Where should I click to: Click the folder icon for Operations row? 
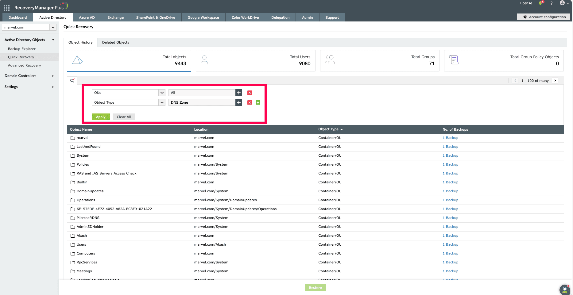click(x=73, y=200)
